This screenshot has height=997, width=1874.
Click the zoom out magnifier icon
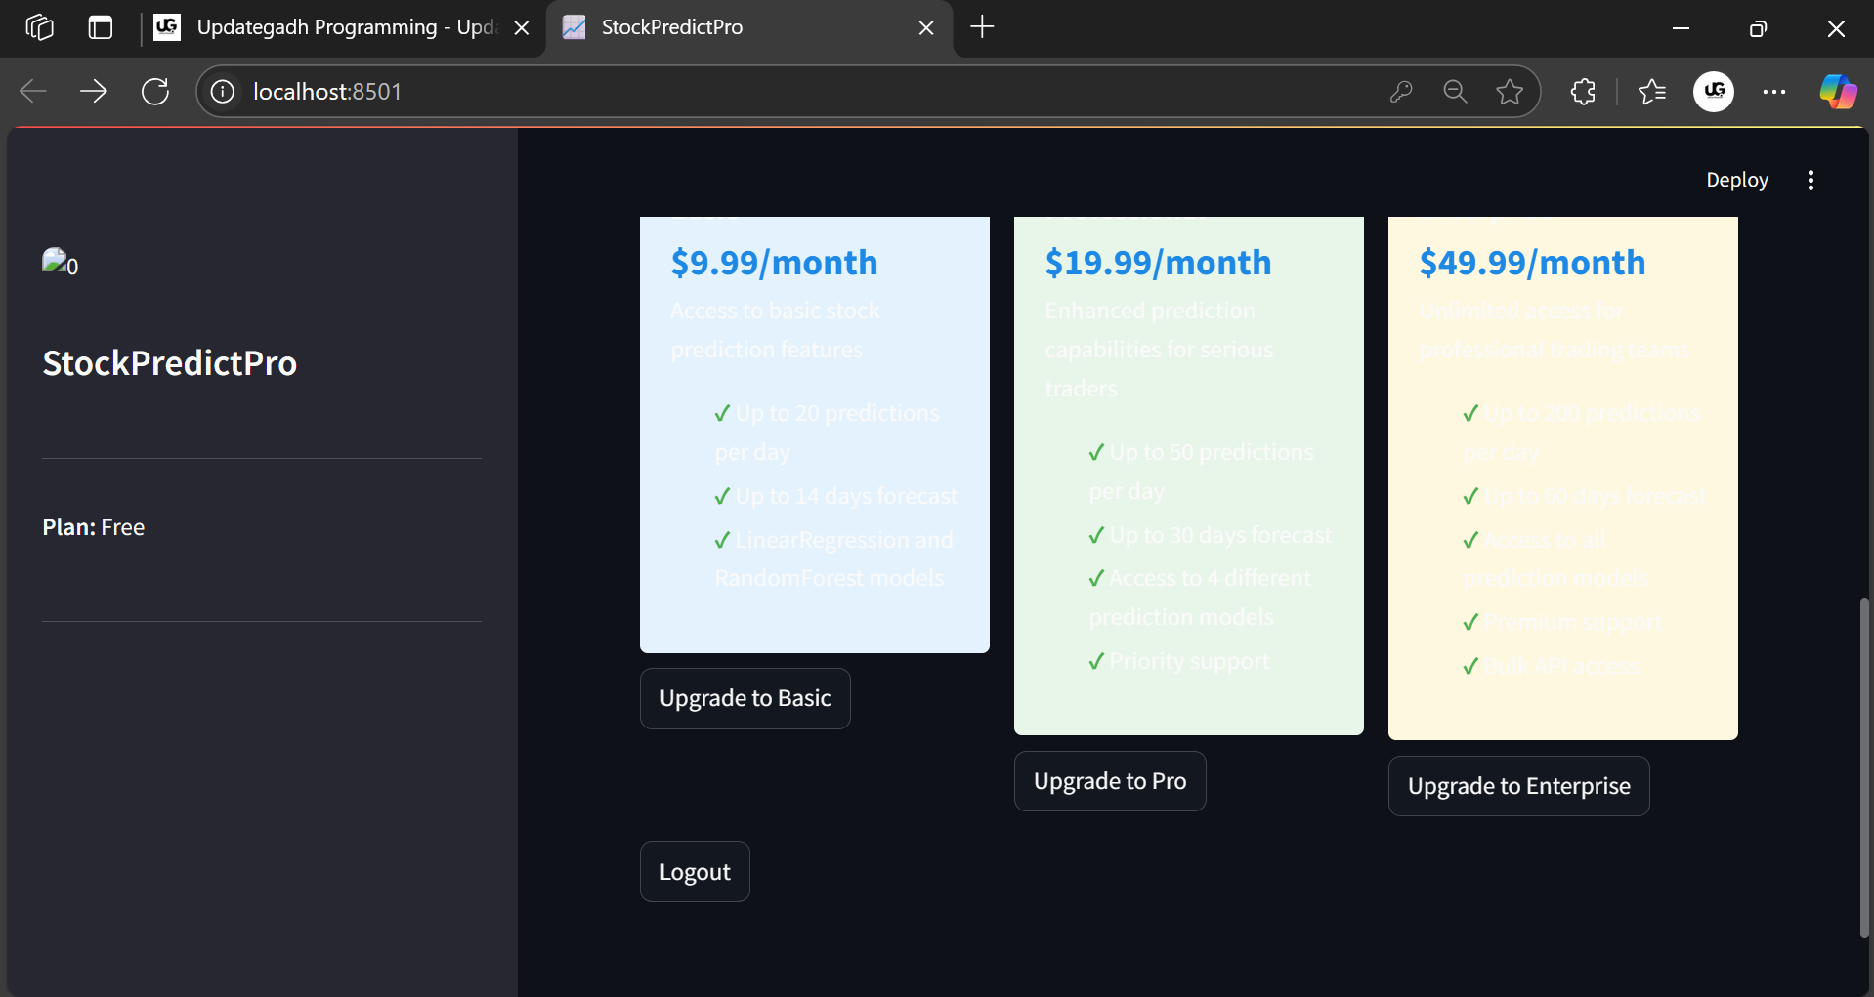1455,92
